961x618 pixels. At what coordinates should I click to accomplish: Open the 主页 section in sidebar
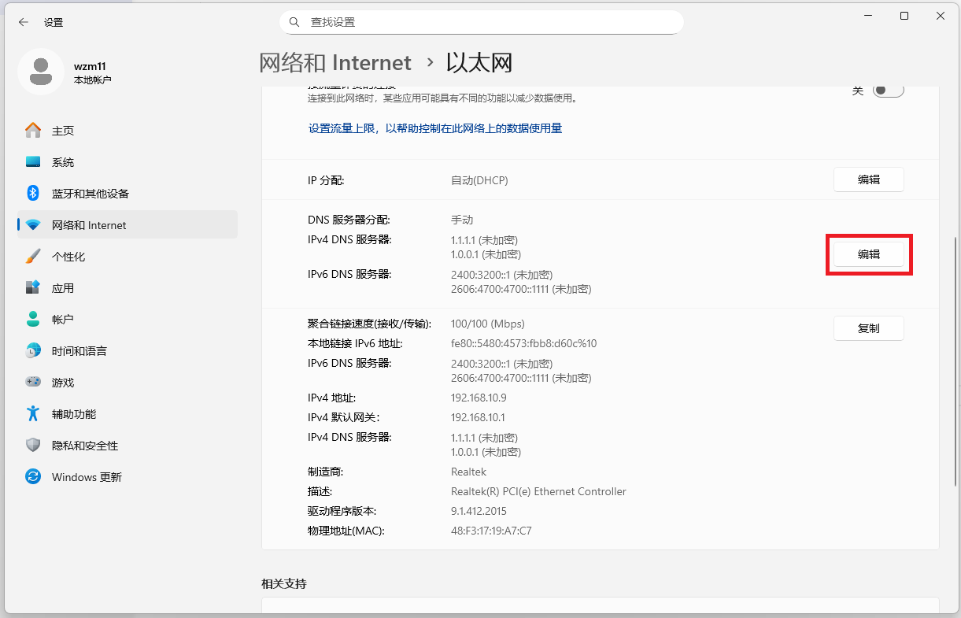pos(61,130)
